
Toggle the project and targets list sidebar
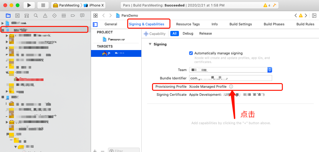[95, 24]
